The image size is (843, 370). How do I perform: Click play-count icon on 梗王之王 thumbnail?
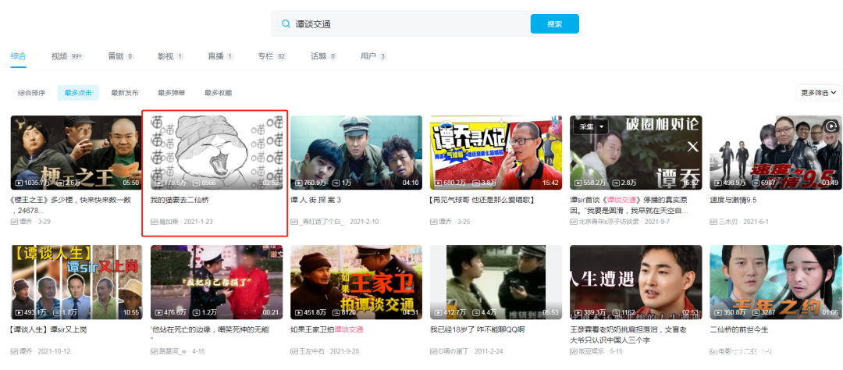[x=19, y=183]
